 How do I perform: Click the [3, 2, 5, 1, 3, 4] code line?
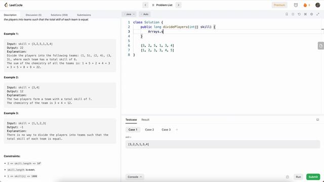click(157, 45)
